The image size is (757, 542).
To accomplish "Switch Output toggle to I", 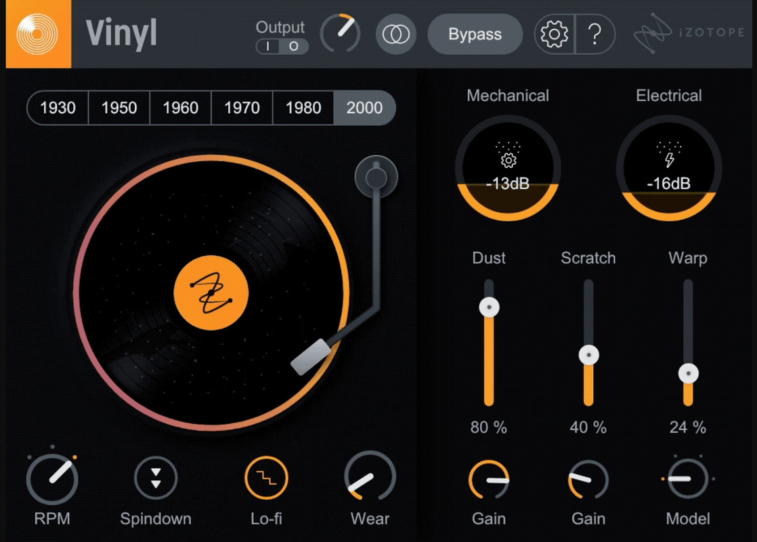I will pyautogui.click(x=268, y=46).
